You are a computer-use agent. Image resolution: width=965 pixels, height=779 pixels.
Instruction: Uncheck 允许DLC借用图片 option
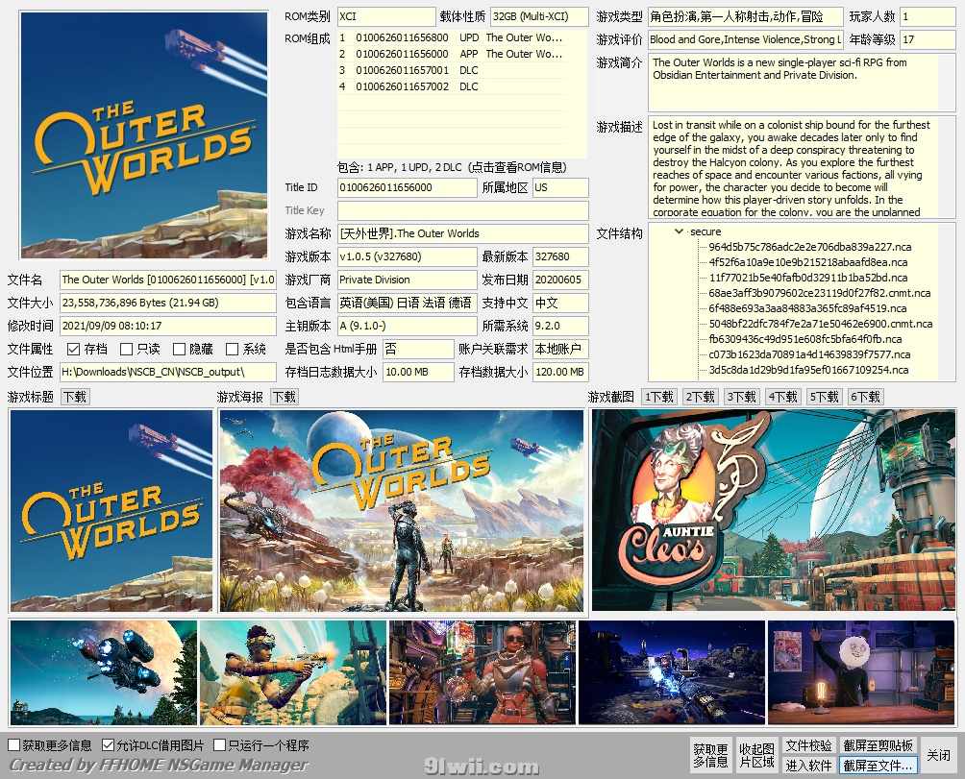tap(109, 745)
